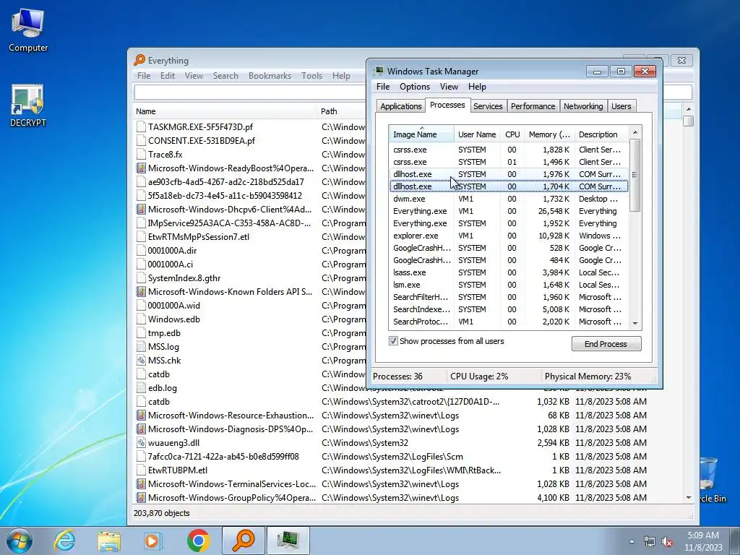Screen dimensions: 740x555
Task: Click the TASKMGR.EXE-5F5F473D.pf file icon
Action: 141,127
